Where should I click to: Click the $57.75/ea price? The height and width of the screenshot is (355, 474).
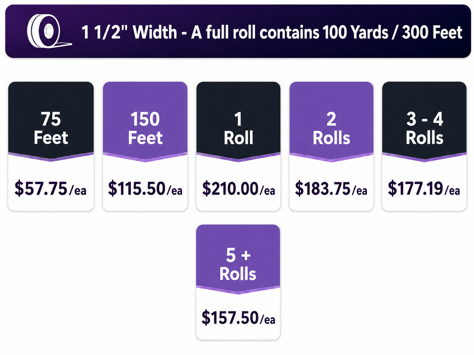coord(50,189)
